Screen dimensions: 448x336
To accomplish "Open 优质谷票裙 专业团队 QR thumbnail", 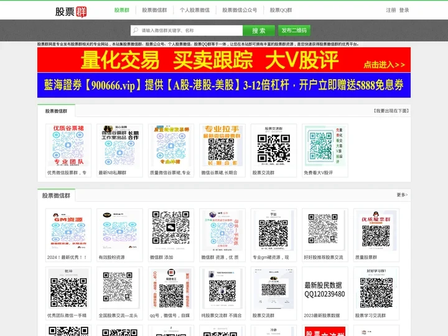I will click(x=68, y=146).
